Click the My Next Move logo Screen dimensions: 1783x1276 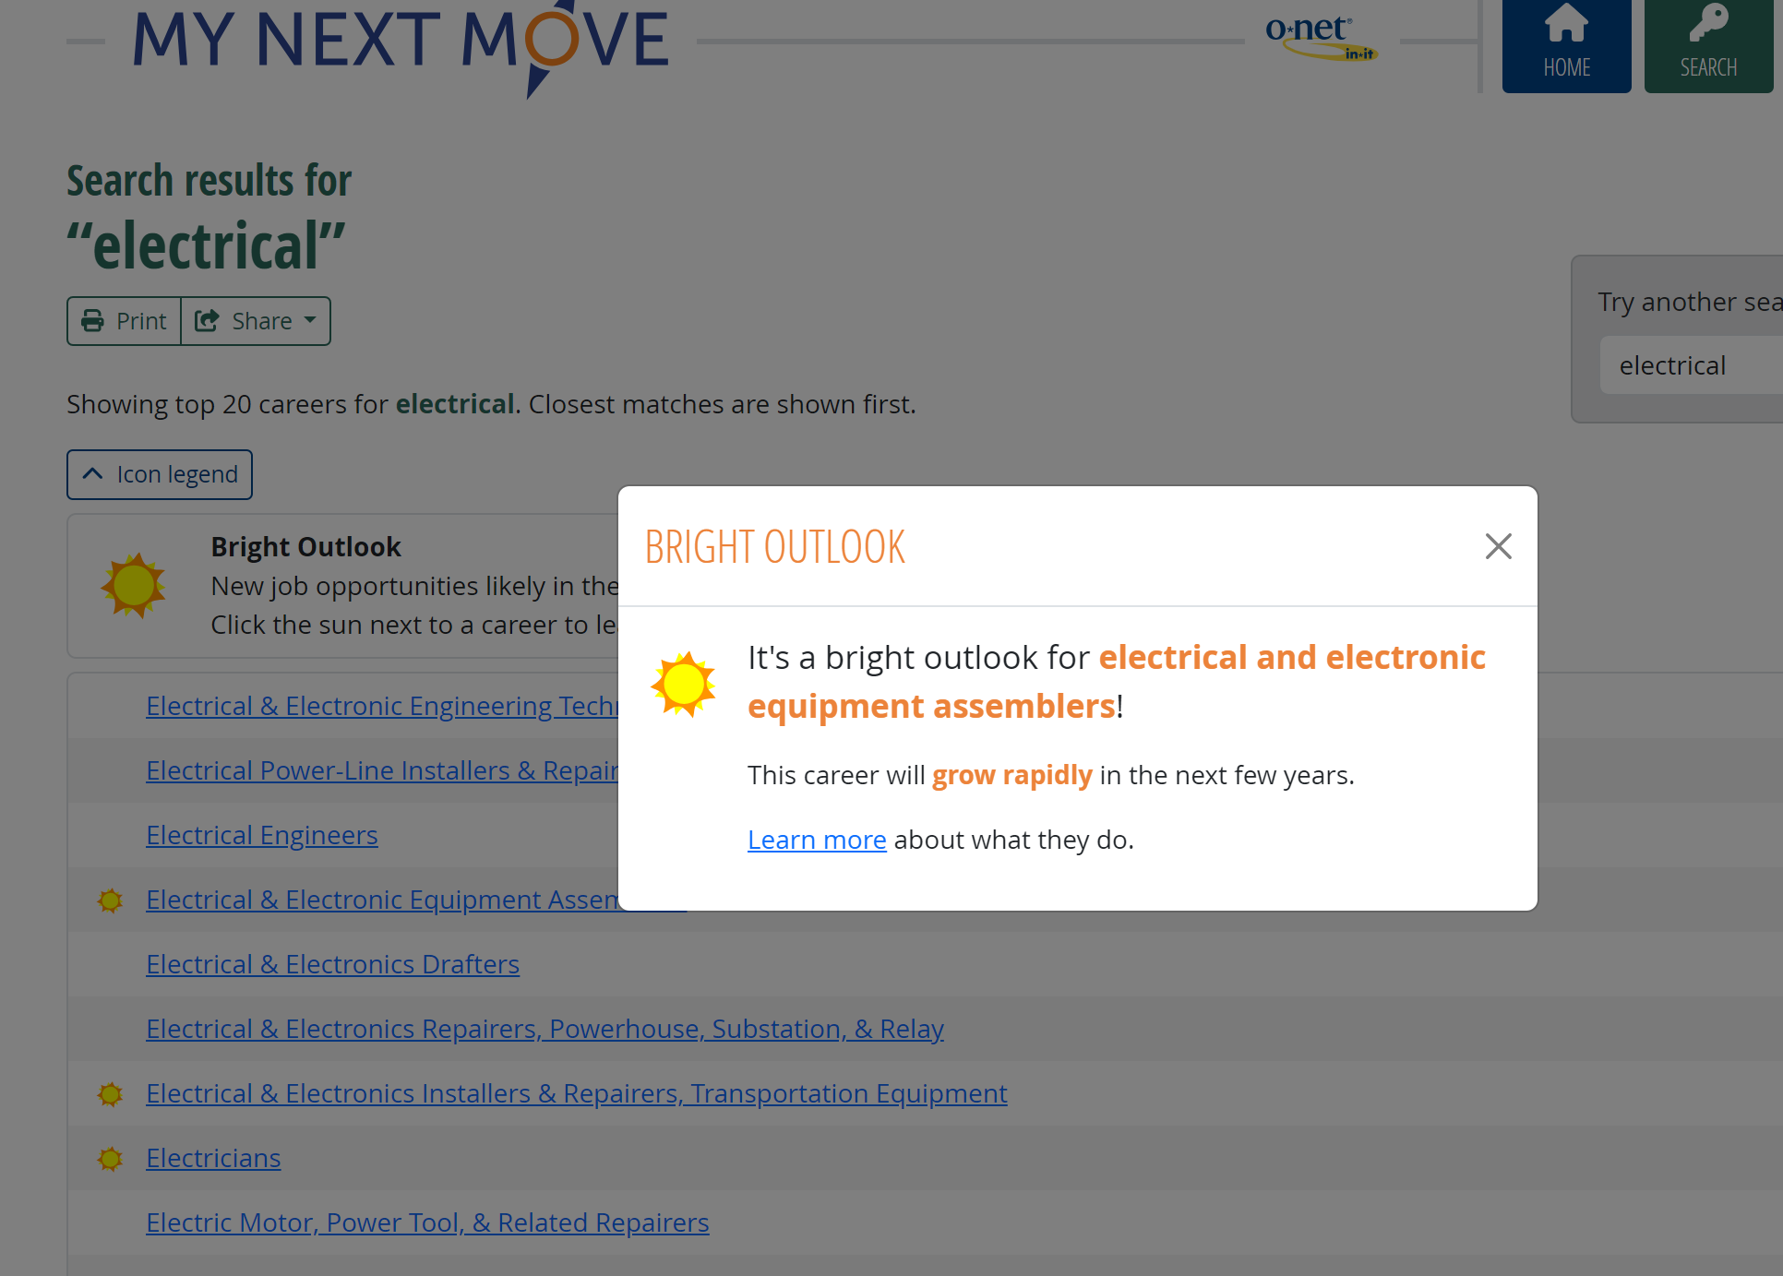401,42
